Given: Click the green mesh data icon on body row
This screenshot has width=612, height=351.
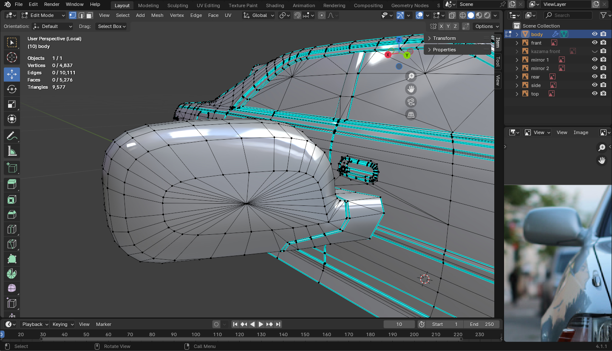Looking at the screenshot, I should [x=564, y=34].
